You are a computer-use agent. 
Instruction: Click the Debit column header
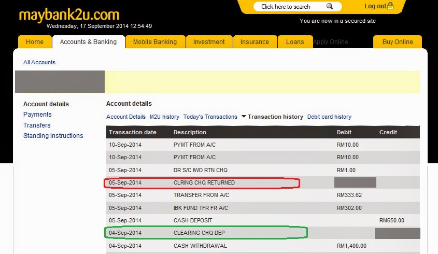pyautogui.click(x=344, y=132)
